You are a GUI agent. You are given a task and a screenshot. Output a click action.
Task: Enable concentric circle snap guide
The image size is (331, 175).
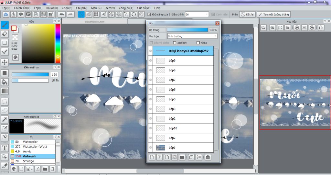(119, 14)
